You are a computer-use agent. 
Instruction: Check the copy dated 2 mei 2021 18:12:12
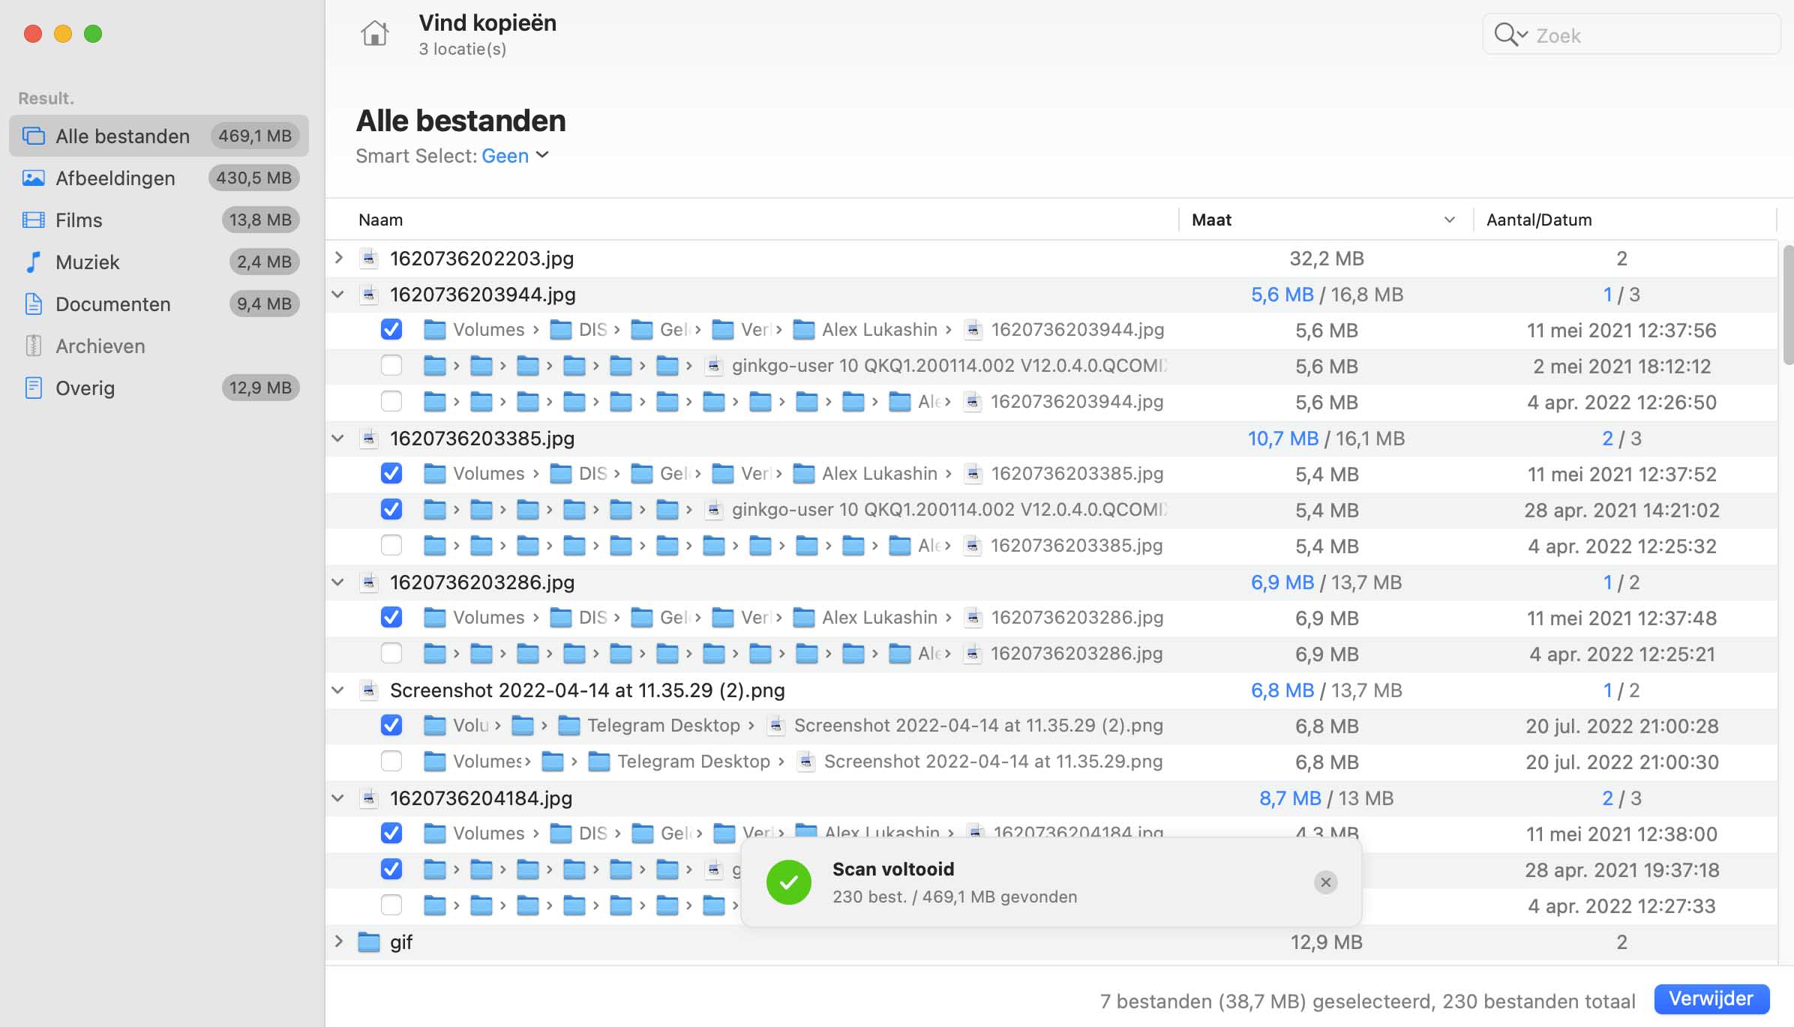(391, 366)
